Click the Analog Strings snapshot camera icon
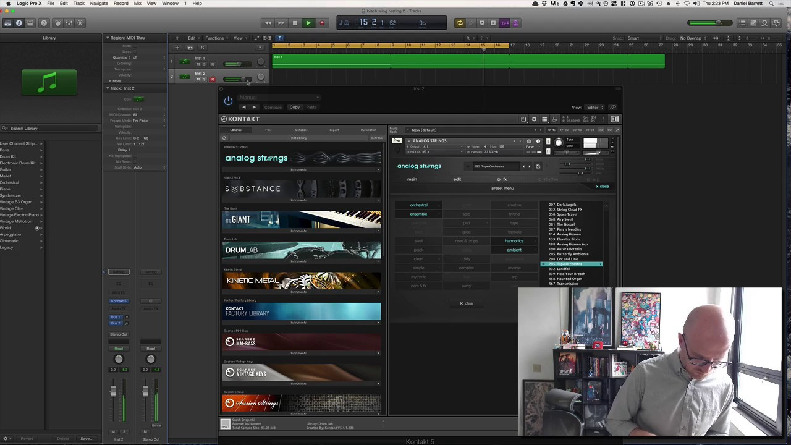791x445 pixels. pyautogui.click(x=528, y=141)
